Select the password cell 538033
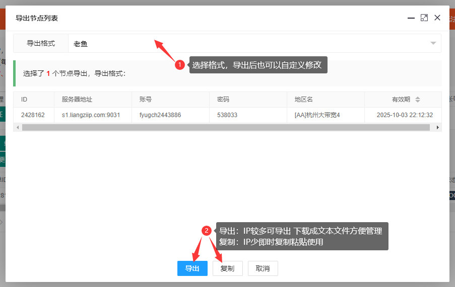This screenshot has width=455, height=287. [227, 115]
